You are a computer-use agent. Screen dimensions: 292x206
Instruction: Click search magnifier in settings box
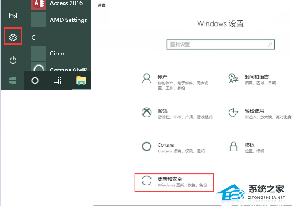pyautogui.click(x=270, y=44)
